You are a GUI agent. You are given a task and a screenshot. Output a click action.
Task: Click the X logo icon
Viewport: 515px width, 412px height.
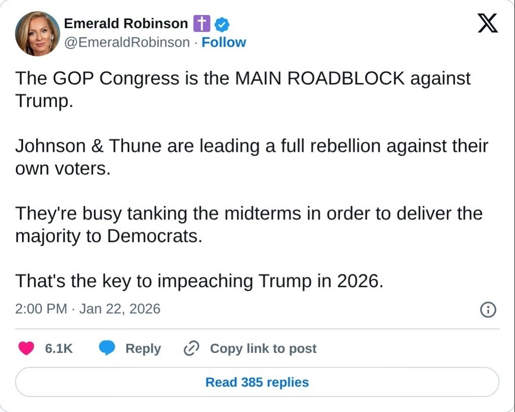[487, 23]
